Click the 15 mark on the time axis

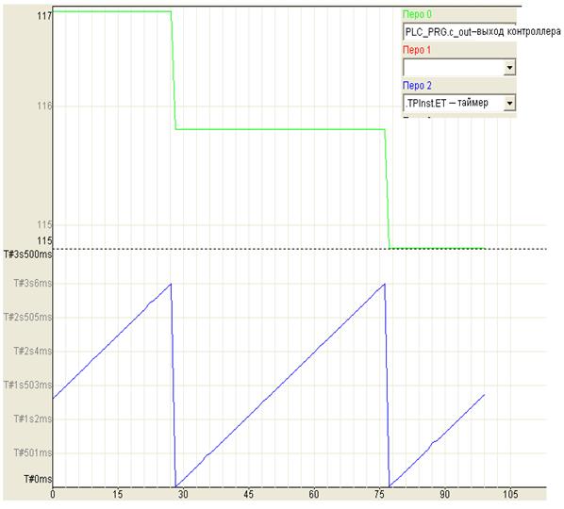(x=118, y=494)
